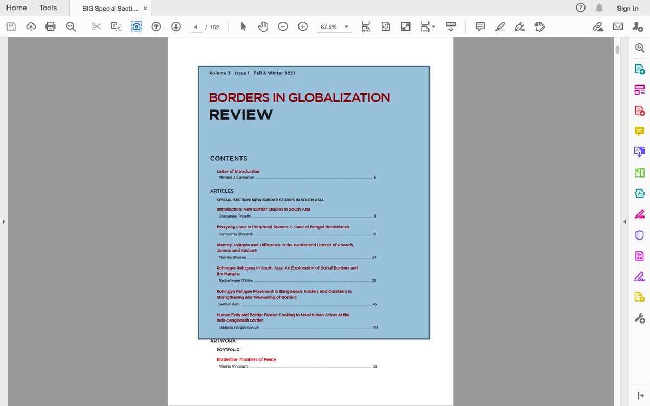The width and height of the screenshot is (650, 406).
Task: Open the More Tools wrench
Action: [x=640, y=318]
